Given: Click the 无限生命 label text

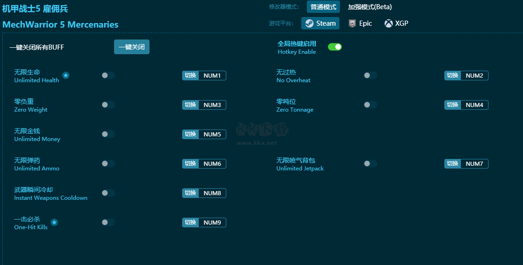Looking at the screenshot, I should coord(27,72).
